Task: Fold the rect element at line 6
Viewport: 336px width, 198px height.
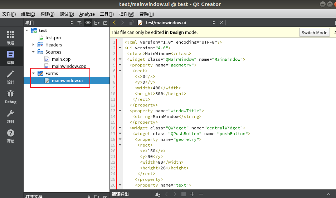Action: click(120, 71)
